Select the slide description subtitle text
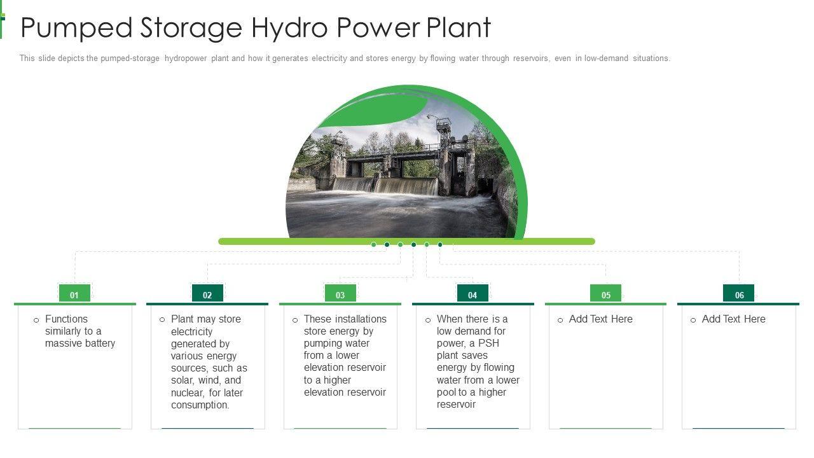The width and height of the screenshot is (814, 458). point(345,59)
